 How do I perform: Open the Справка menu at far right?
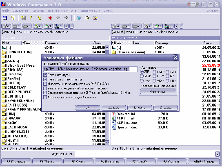click(x=212, y=11)
